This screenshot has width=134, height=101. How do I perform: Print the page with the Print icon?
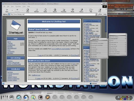[100, 11]
